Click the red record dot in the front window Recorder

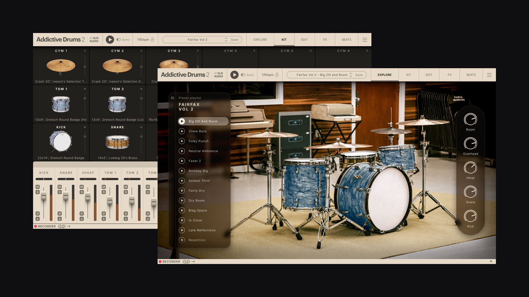[160, 262]
